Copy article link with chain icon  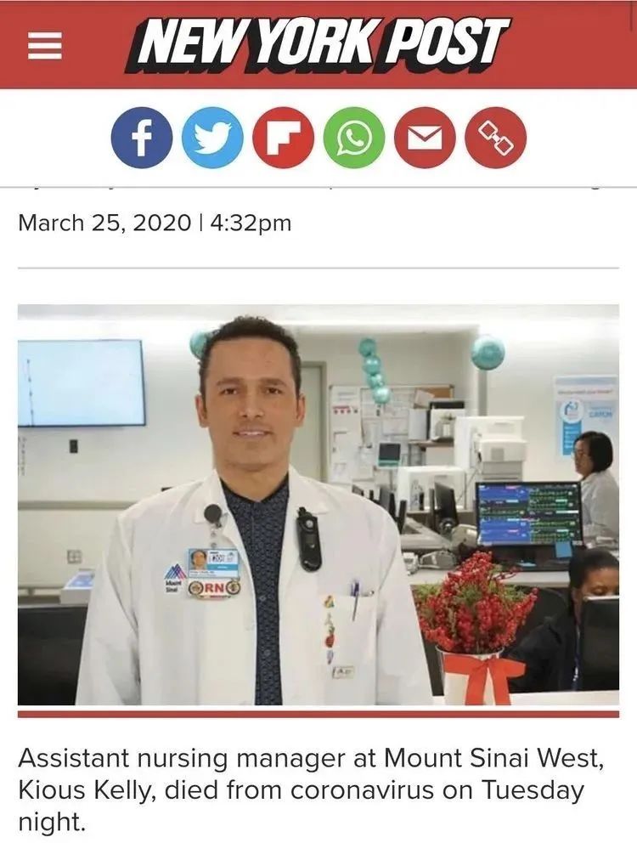pos(495,139)
